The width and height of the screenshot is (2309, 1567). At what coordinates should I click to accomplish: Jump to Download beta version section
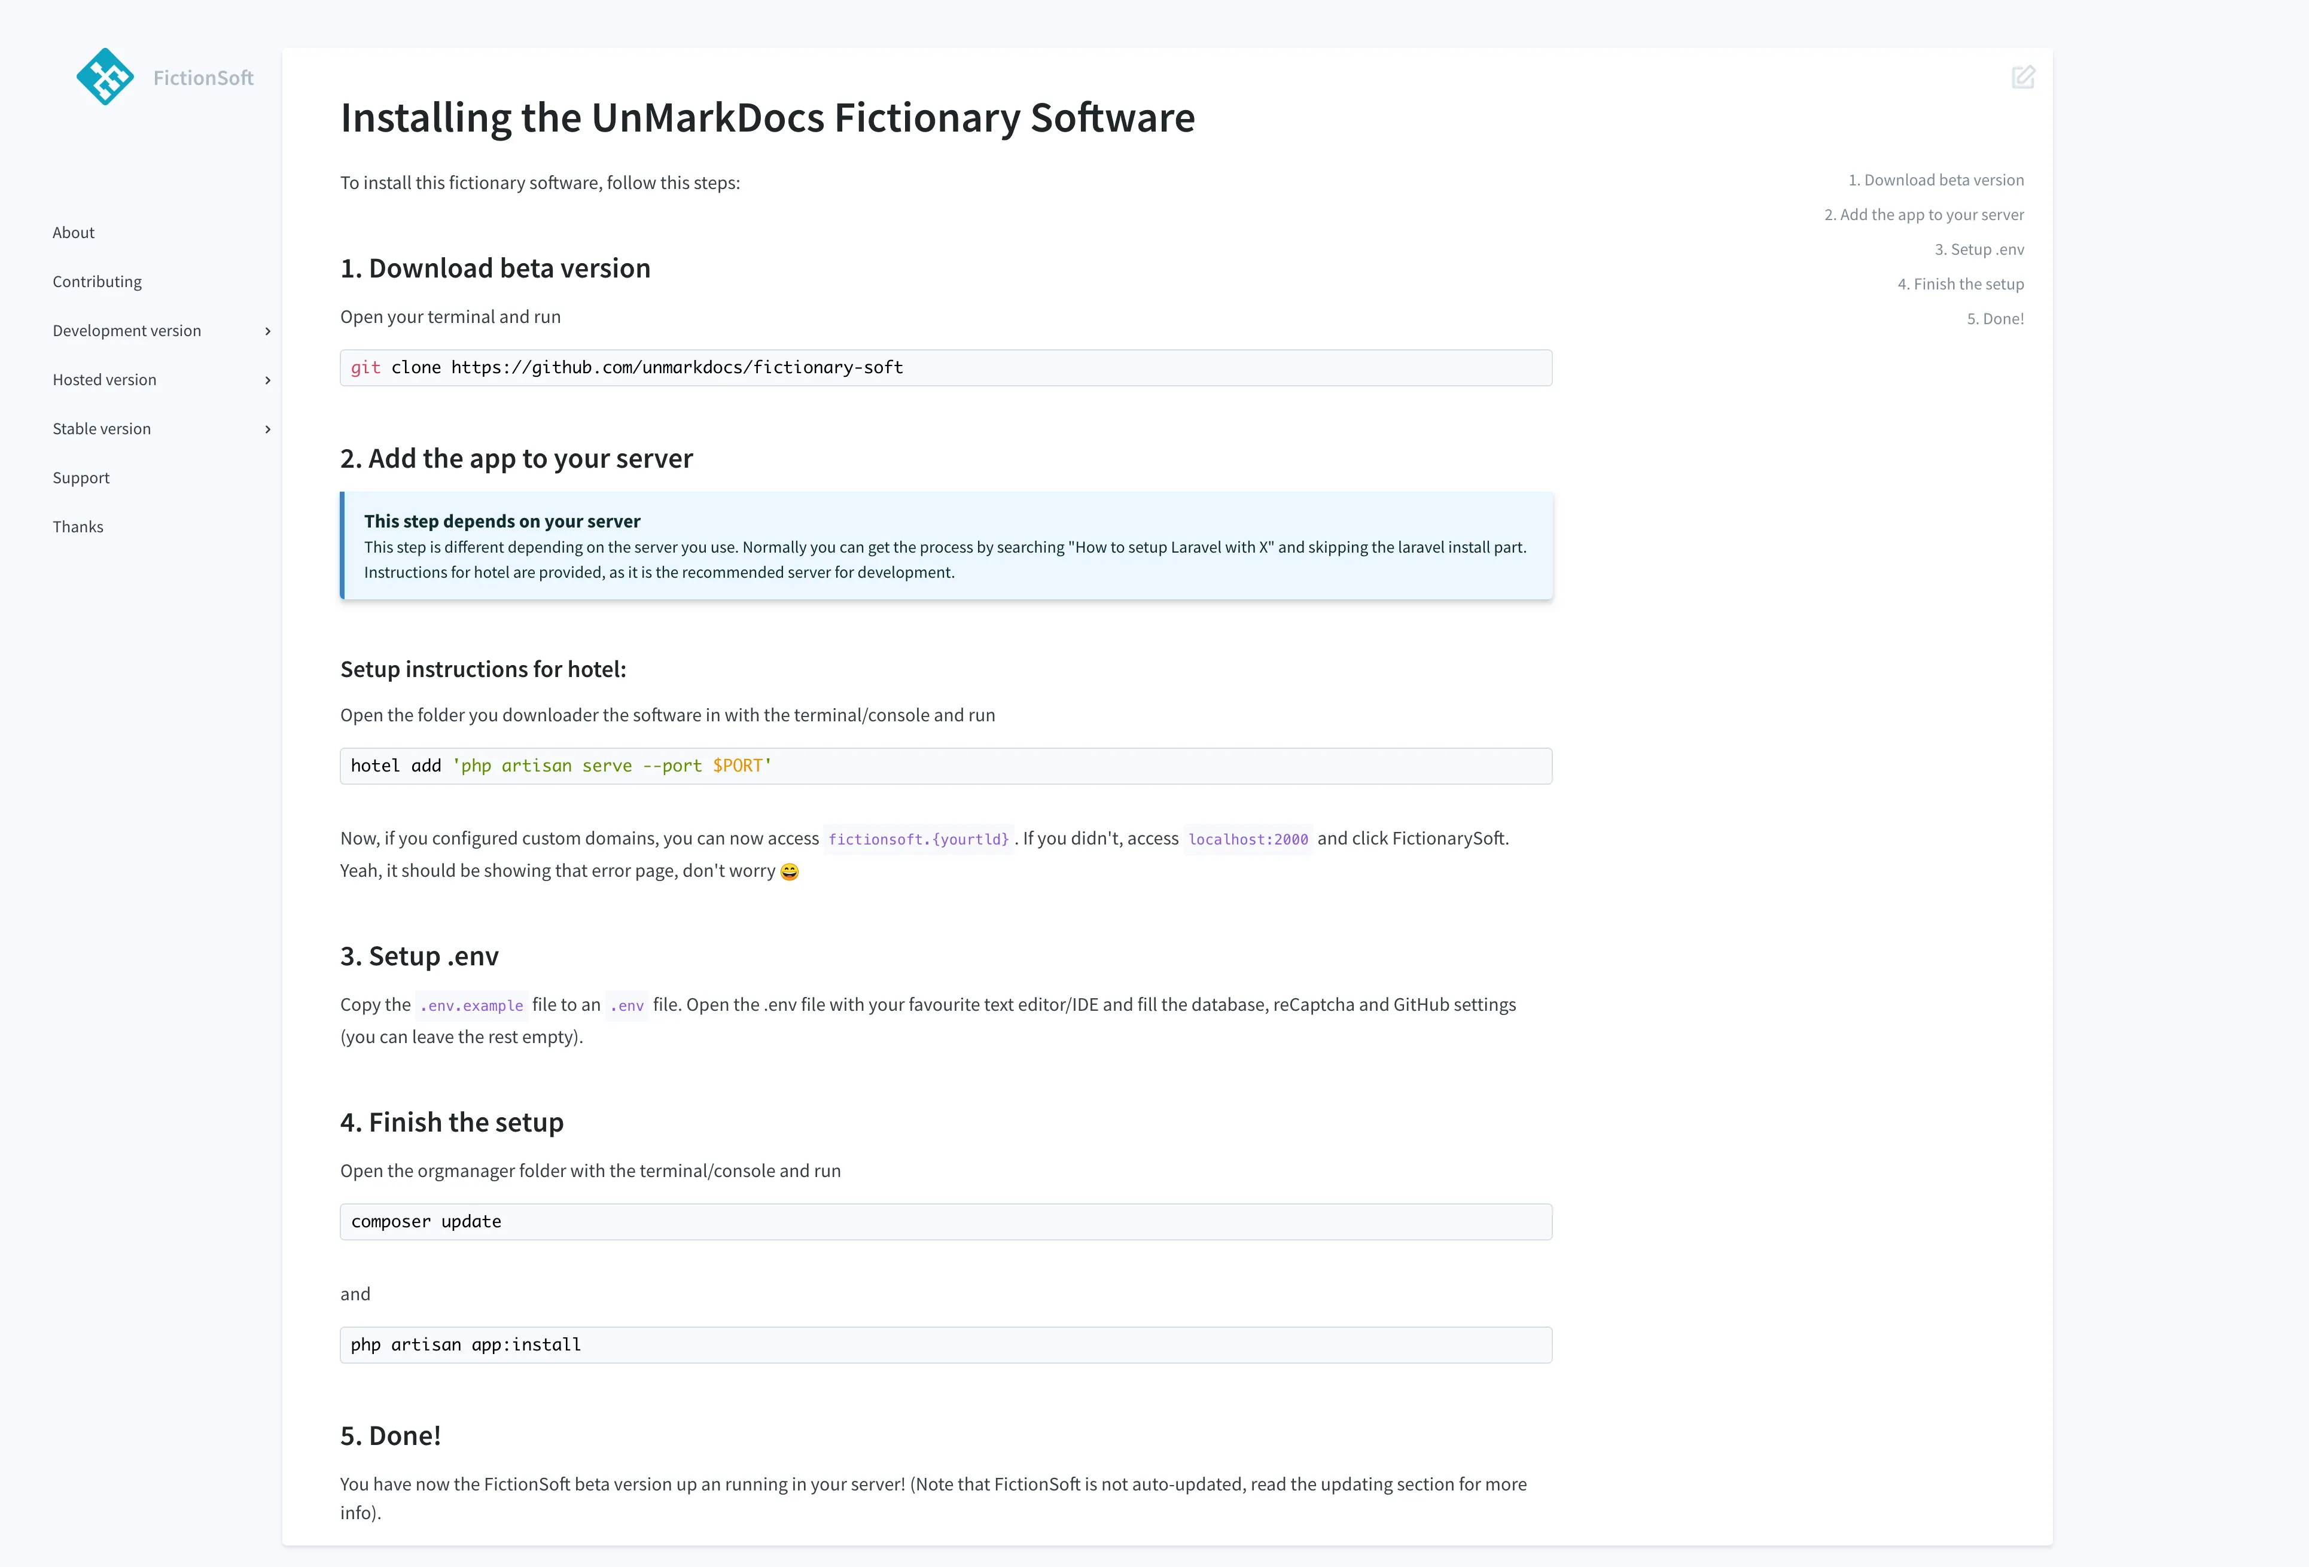1935,180
